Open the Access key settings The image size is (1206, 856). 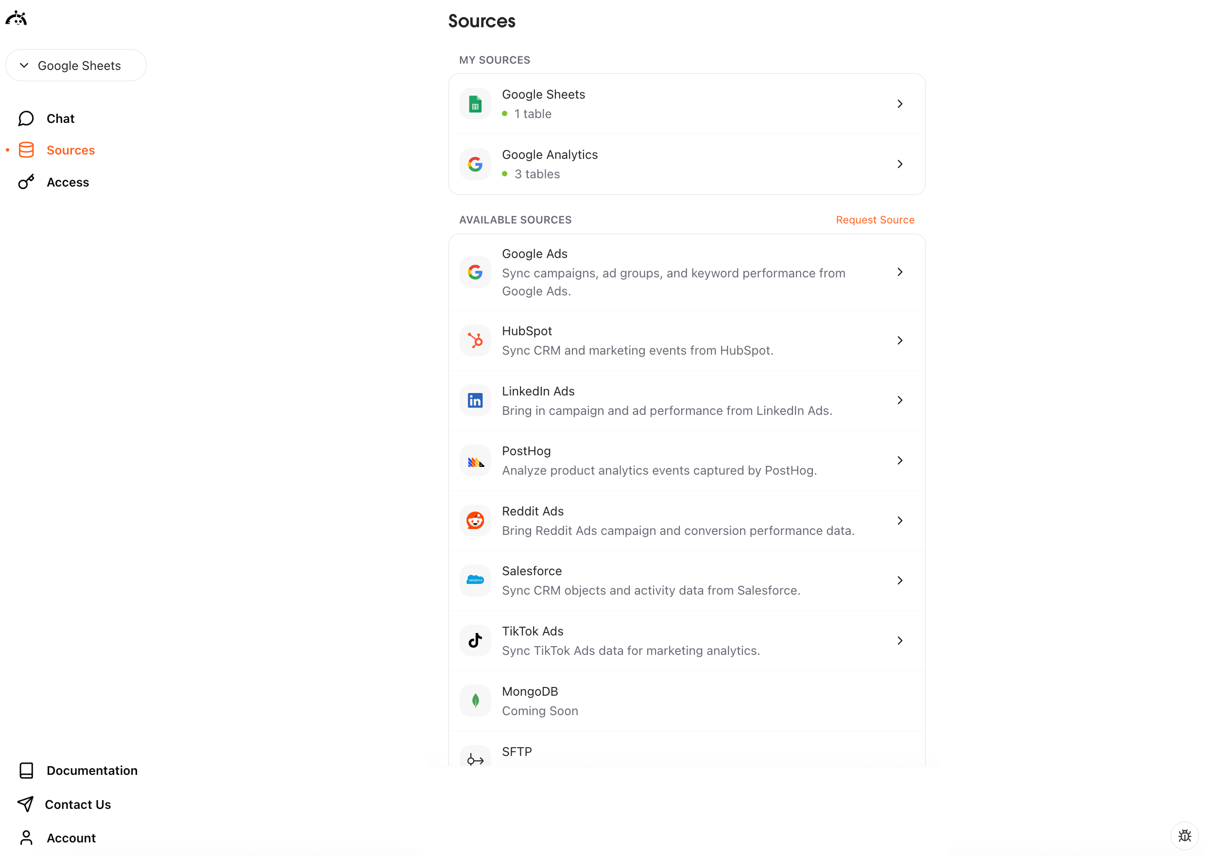click(x=68, y=182)
